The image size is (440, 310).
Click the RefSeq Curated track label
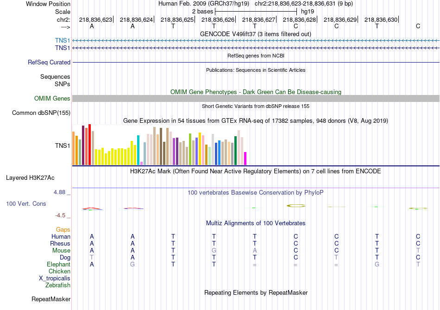click(x=49, y=63)
